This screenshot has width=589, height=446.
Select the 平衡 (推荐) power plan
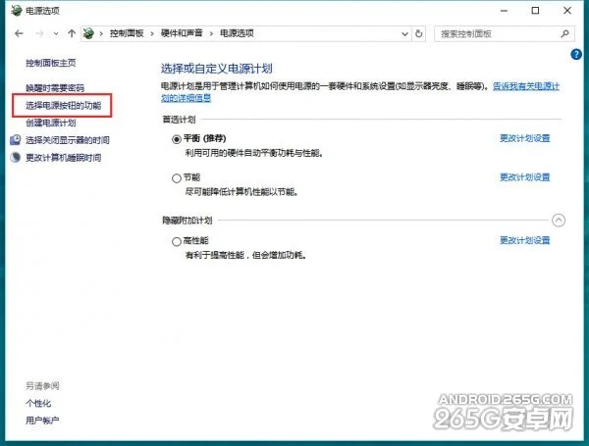[177, 139]
